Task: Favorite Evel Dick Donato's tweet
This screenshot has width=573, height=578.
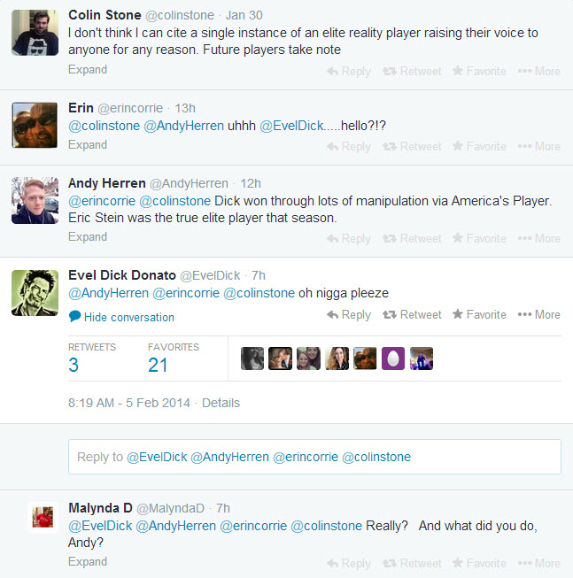Action: pos(479,314)
